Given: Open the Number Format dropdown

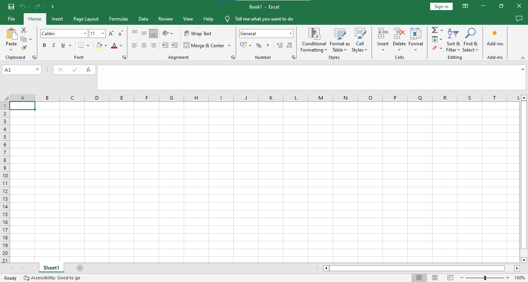Looking at the screenshot, I should click(x=266, y=33).
